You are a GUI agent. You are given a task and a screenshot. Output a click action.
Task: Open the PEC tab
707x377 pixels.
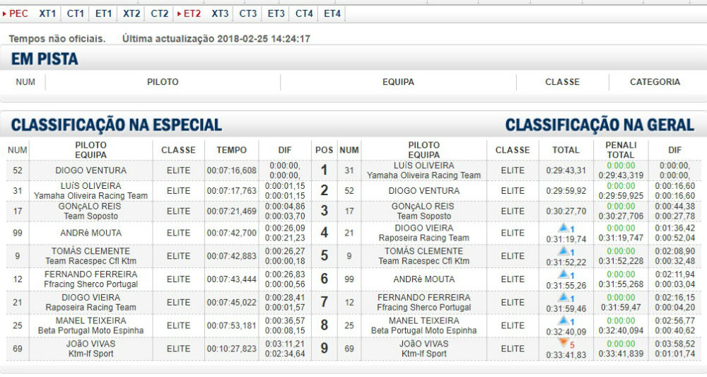pyautogui.click(x=18, y=13)
